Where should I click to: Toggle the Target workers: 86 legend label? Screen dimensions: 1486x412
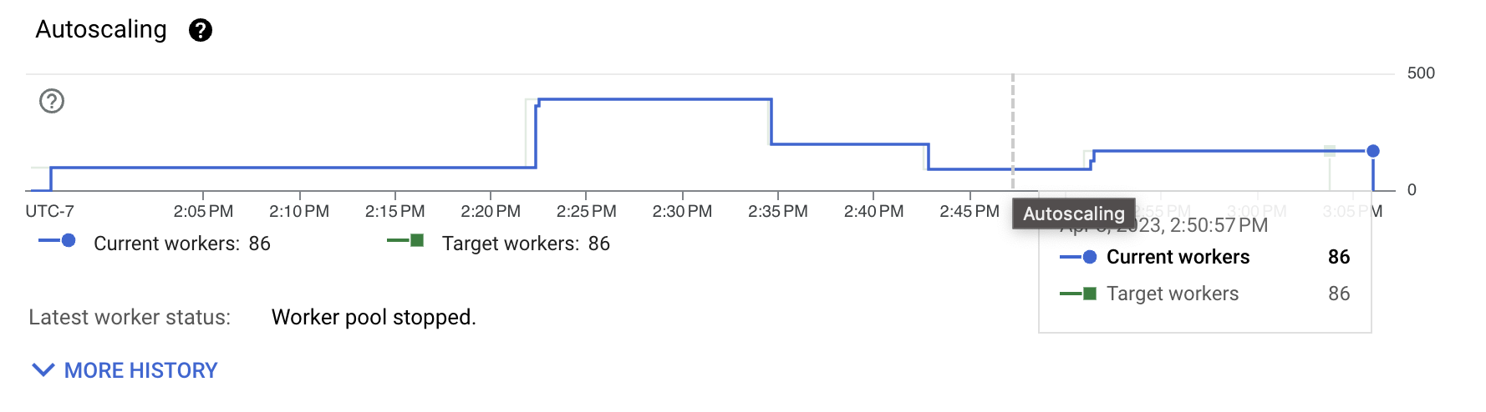(x=525, y=244)
